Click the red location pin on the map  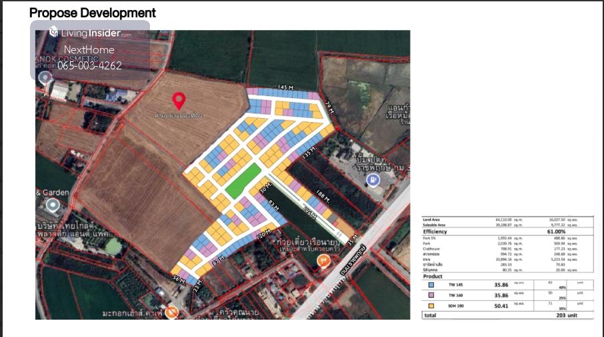pyautogui.click(x=179, y=101)
